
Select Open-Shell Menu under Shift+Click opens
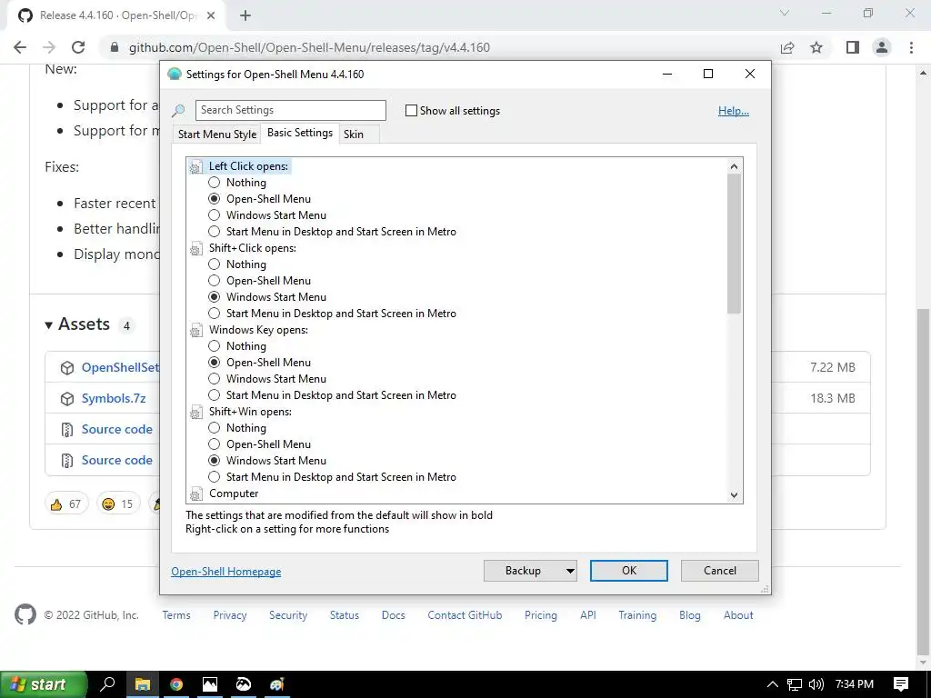click(x=215, y=280)
